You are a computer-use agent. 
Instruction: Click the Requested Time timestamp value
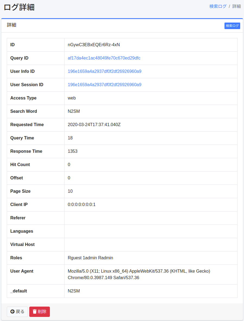pos(94,125)
